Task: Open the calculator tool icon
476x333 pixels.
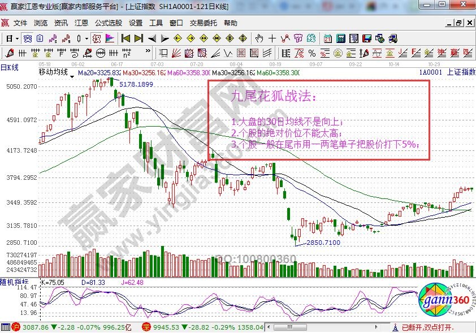Action: (x=341, y=39)
